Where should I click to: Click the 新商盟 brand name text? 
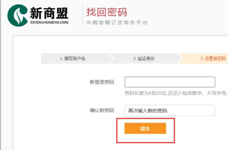pyautogui.click(x=49, y=13)
